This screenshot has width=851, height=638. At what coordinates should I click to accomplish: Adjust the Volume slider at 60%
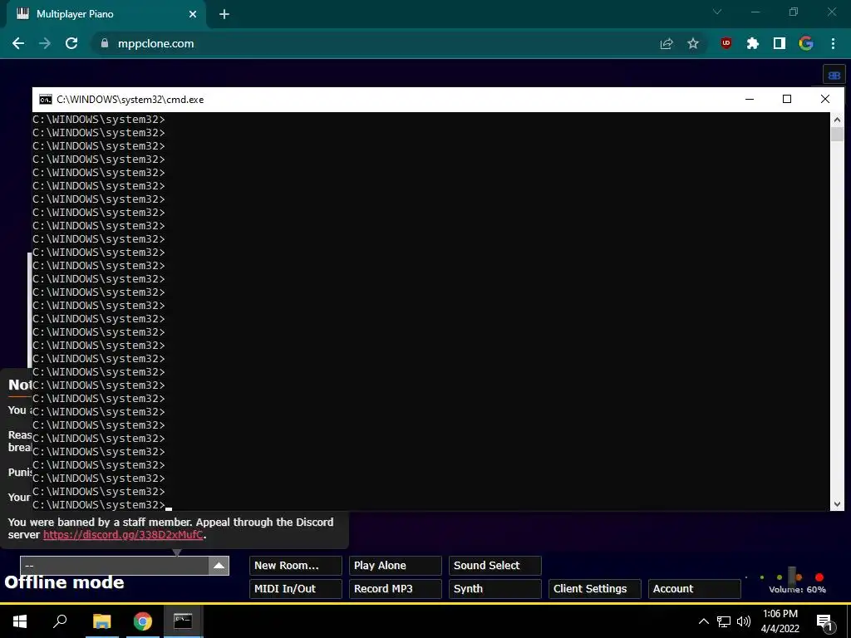tap(792, 577)
